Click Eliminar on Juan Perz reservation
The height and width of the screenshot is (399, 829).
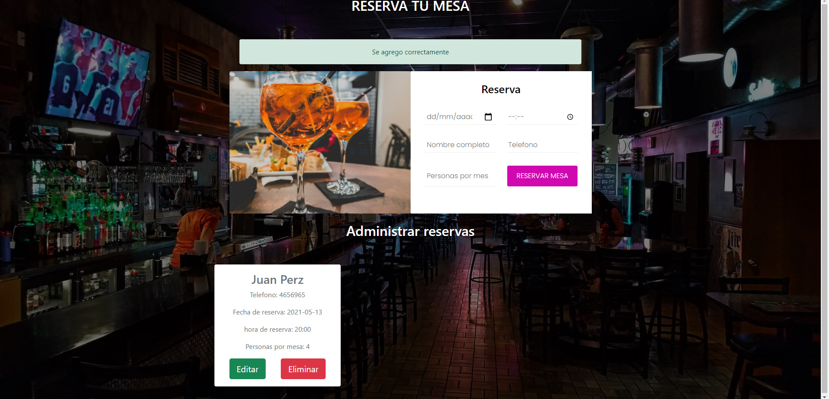tap(303, 369)
